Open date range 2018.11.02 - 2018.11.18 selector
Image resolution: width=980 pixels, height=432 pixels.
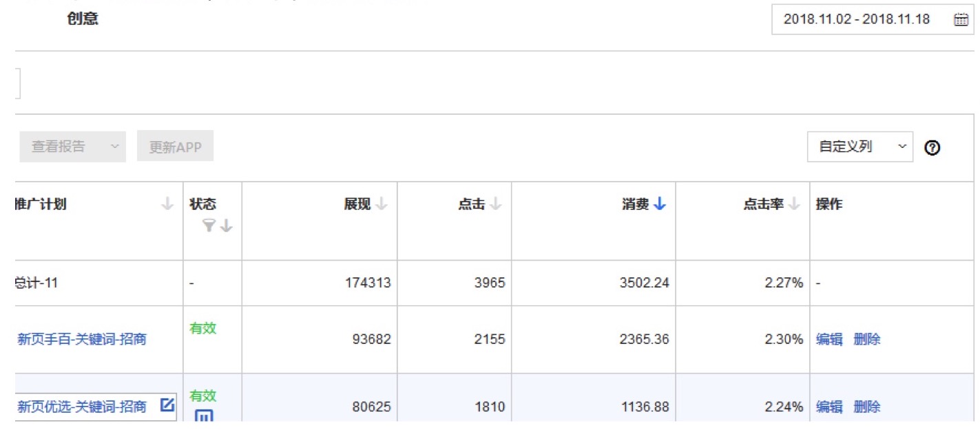856,19
